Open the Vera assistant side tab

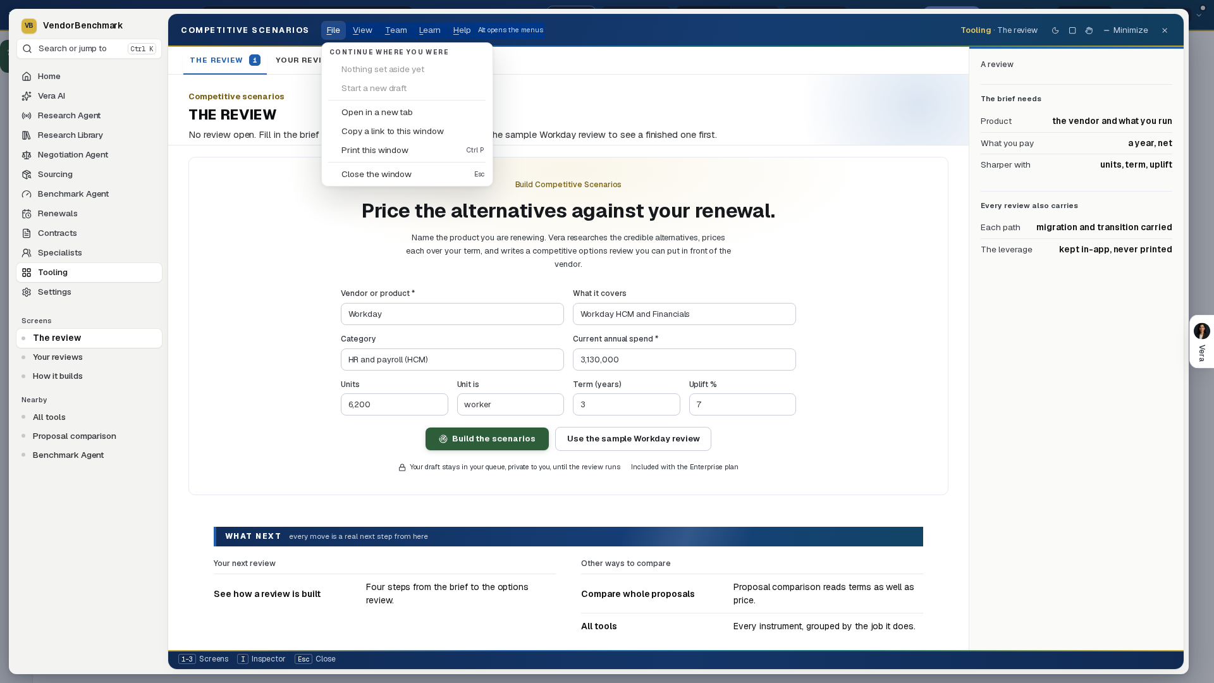(x=1201, y=341)
